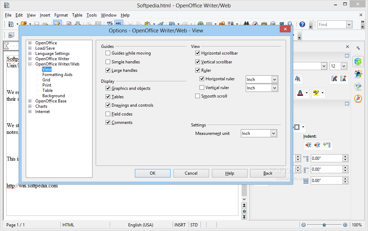Open the sidebar Styles and Formatting deck

358,74
